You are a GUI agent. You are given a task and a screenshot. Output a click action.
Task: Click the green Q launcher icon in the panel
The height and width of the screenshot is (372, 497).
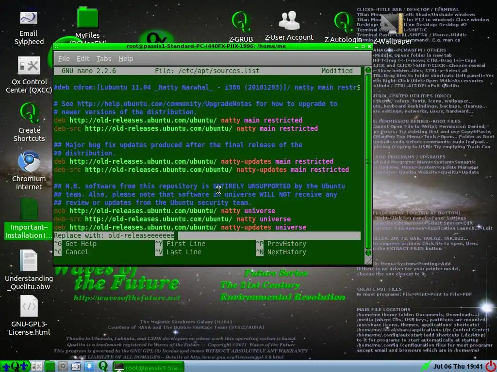tap(103, 367)
